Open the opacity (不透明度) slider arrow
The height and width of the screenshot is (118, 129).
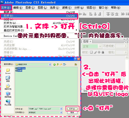[x=126, y=46]
